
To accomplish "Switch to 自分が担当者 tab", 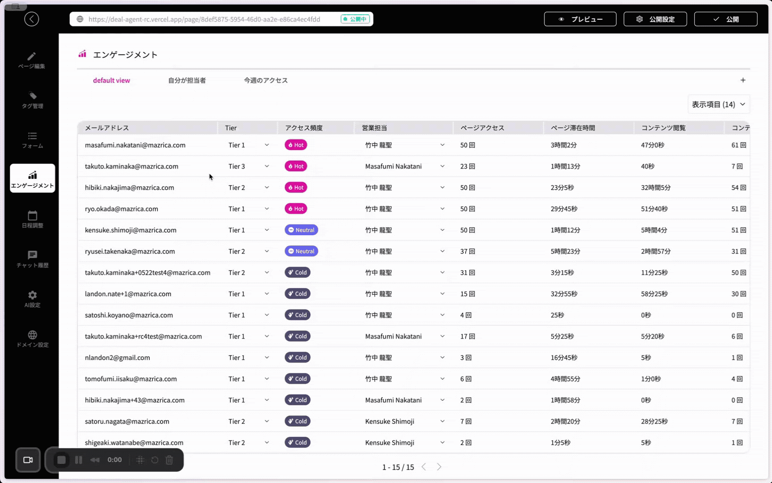I will coord(187,80).
